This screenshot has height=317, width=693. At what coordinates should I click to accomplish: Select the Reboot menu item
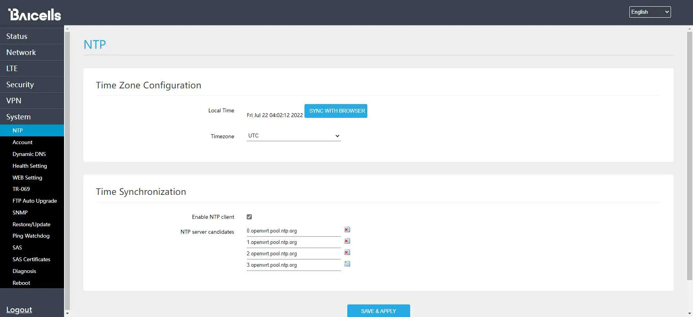tap(32, 283)
